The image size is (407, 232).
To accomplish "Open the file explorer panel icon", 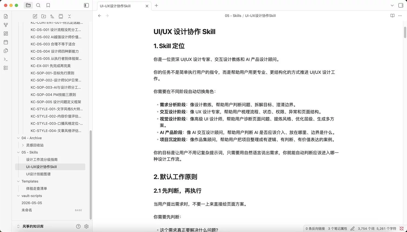I will click(28, 5).
